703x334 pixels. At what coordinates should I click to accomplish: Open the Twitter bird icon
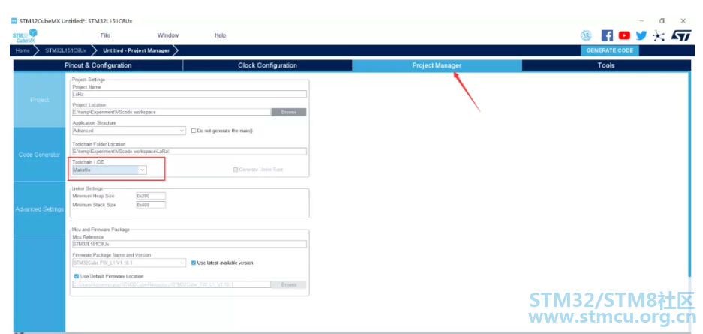(641, 35)
